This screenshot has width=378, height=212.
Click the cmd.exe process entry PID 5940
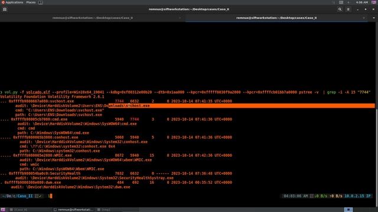116,119
